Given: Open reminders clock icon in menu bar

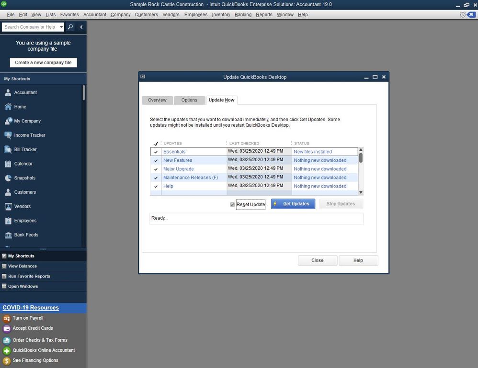Looking at the screenshot, I should coord(463,15).
